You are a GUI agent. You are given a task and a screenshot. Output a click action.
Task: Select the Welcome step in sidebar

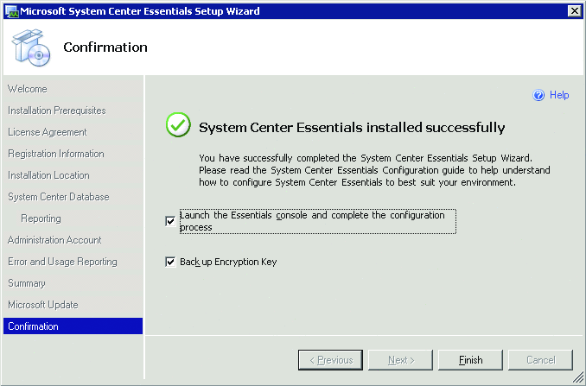[x=28, y=89]
